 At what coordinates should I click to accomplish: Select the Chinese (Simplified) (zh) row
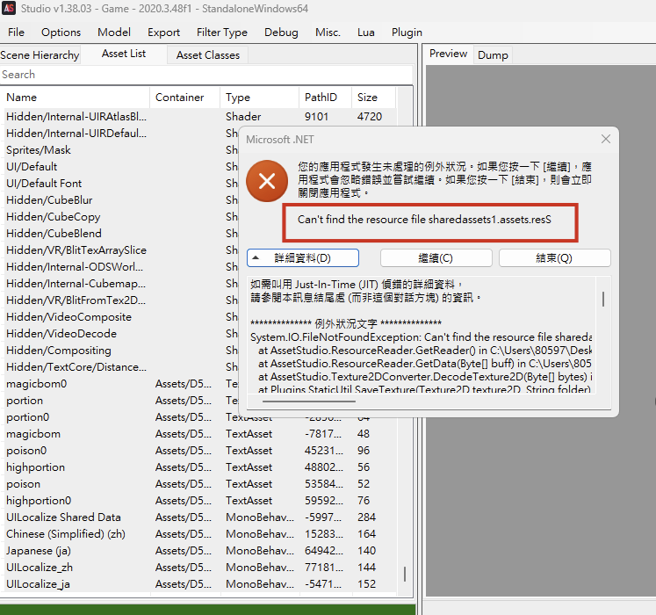[201, 534]
